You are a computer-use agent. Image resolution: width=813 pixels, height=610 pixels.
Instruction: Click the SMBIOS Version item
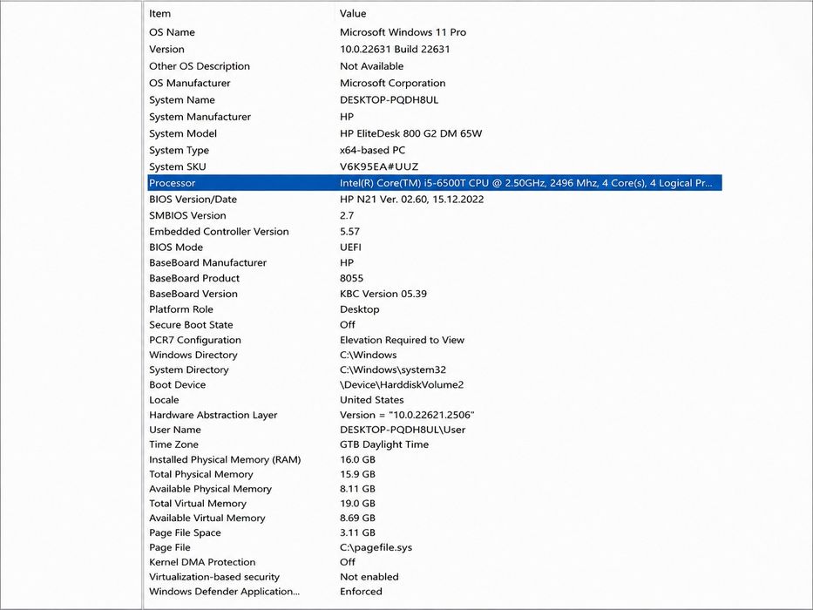[x=187, y=215]
